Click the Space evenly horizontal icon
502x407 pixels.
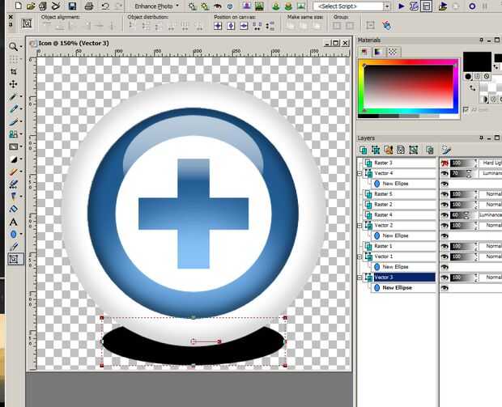[x=257, y=26]
